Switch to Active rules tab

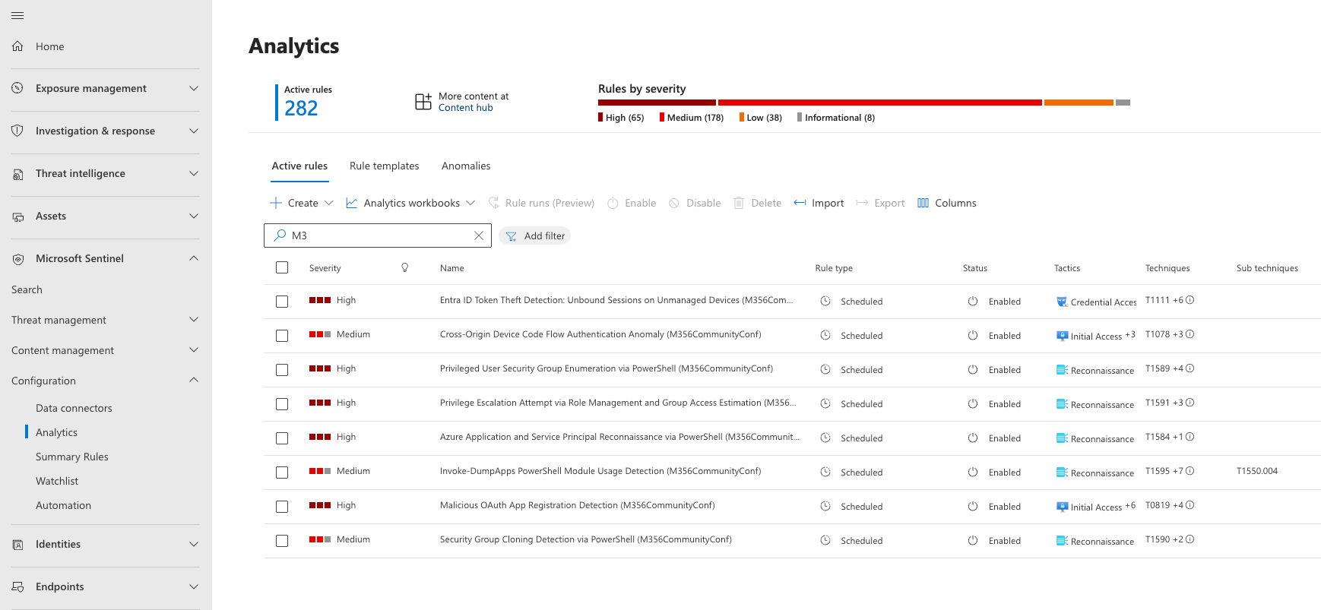pos(299,166)
